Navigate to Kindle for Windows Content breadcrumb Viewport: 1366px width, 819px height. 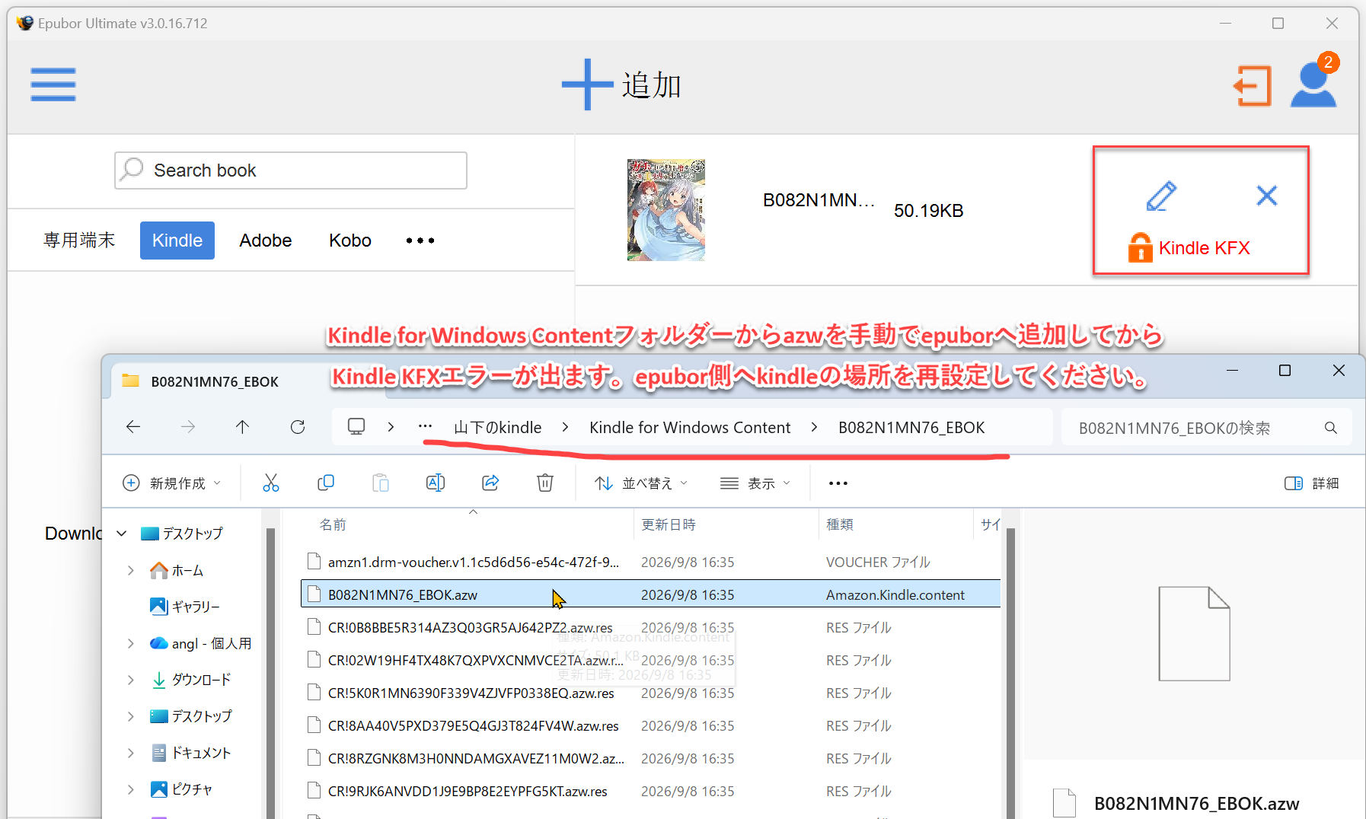(x=690, y=428)
